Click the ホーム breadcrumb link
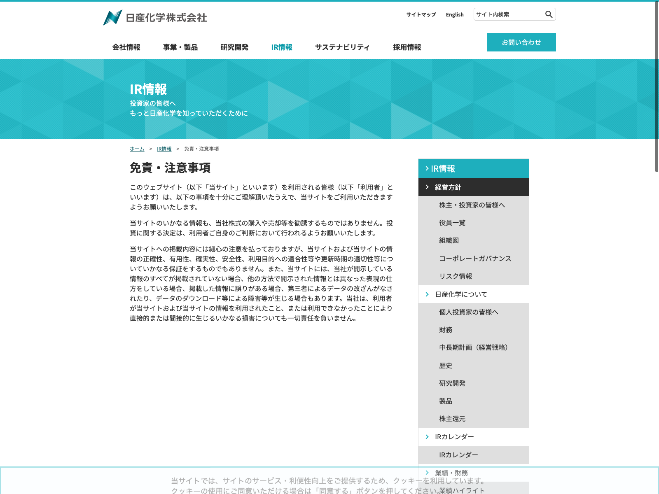 [137, 149]
